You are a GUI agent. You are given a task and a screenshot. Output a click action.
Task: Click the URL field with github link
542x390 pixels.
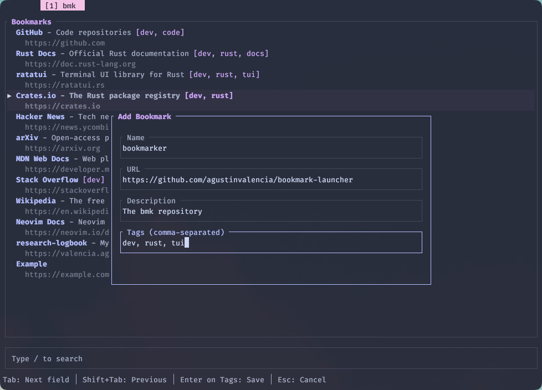pos(271,179)
